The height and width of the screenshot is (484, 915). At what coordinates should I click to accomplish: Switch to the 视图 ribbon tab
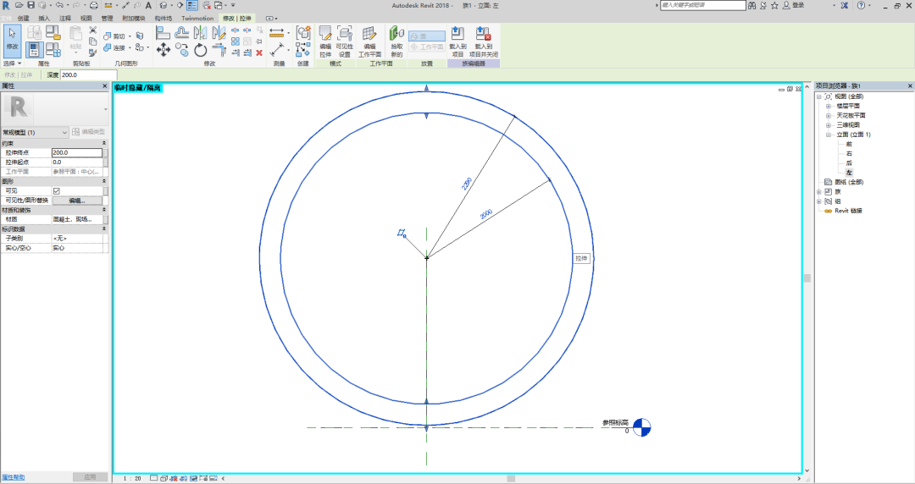[x=86, y=18]
